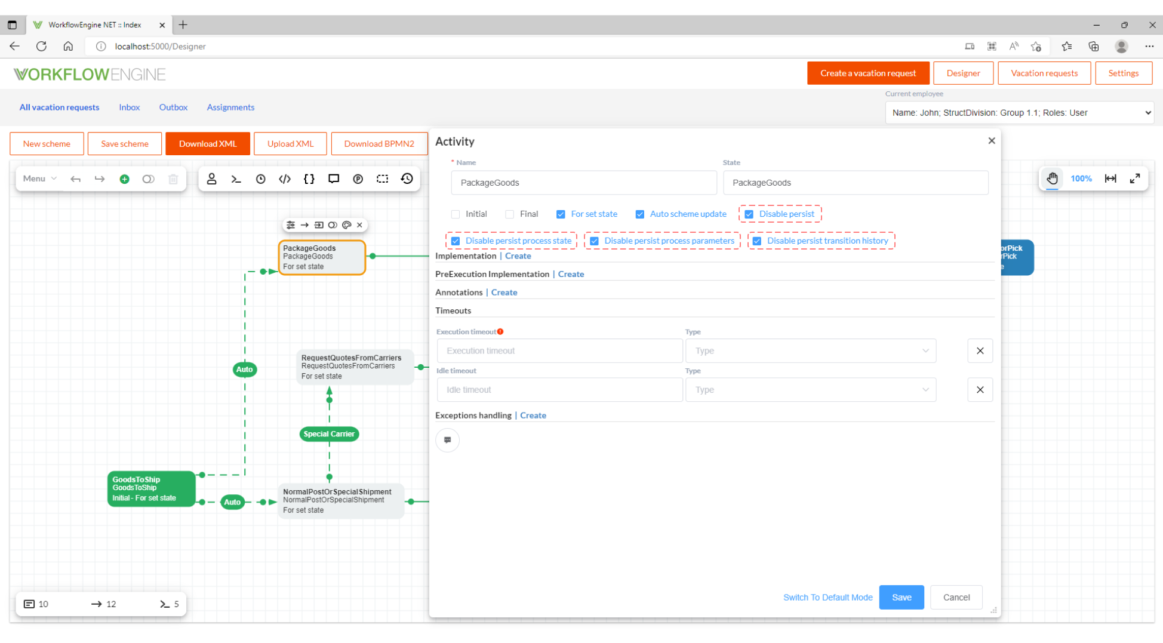
Task: Check the Final checkbox
Action: coord(509,214)
